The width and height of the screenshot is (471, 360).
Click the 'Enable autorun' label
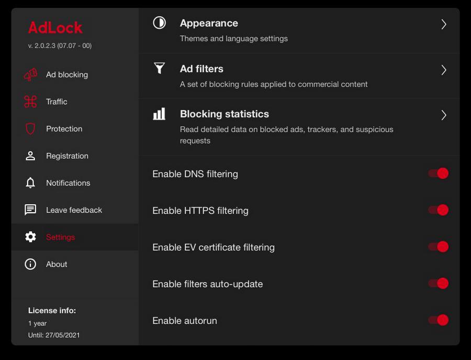[x=185, y=321]
